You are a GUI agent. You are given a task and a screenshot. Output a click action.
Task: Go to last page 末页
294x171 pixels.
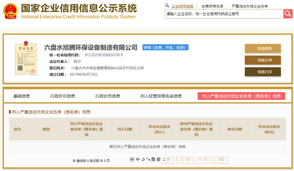pos(221,160)
